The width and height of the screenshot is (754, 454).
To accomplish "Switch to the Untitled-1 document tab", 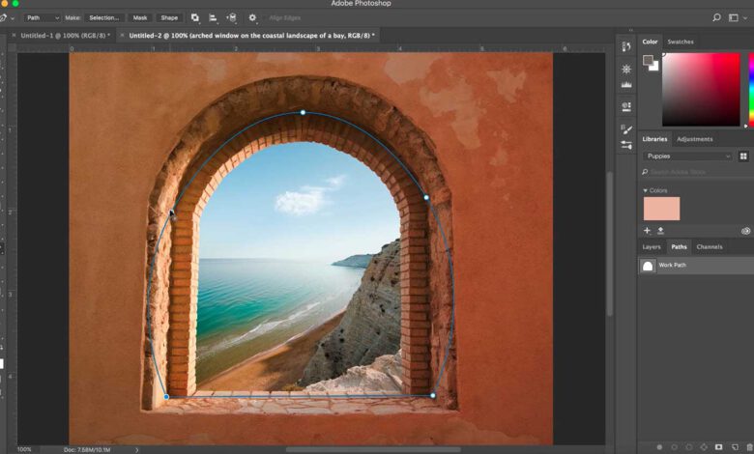I will tap(65, 36).
